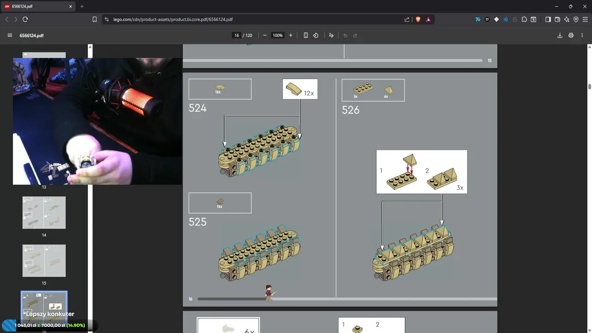Click the 12x part callout box
Image resolution: width=592 pixels, height=333 pixels.
300,89
